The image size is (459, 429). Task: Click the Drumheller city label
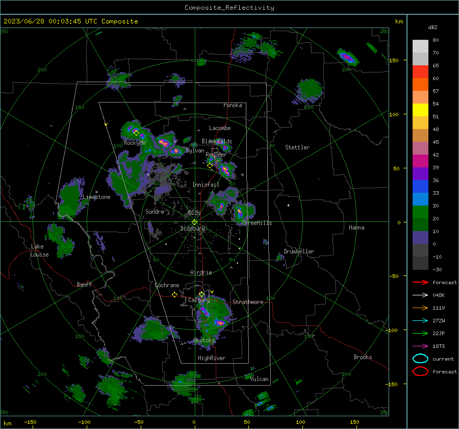click(299, 251)
